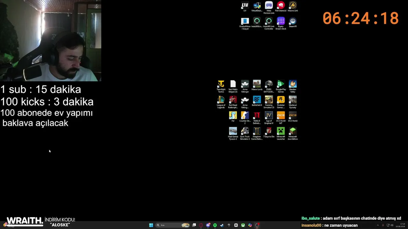408x229 pixels.
Task: Launch the Counter-Strike 2 shortcut
Action: point(245,118)
